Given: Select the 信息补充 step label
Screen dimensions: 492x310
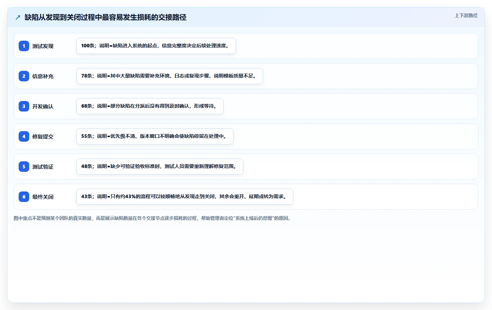Looking at the screenshot, I should 43,76.
